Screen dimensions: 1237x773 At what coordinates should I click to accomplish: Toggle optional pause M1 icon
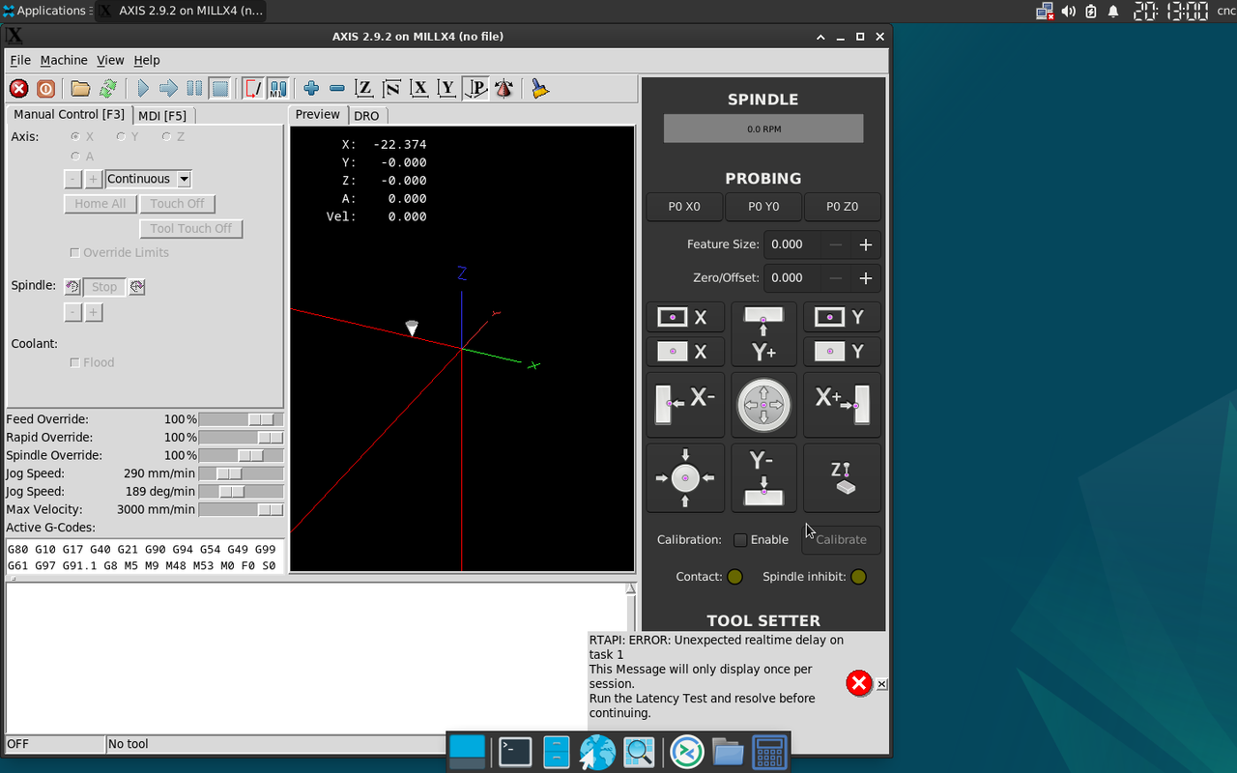pyautogui.click(x=277, y=89)
